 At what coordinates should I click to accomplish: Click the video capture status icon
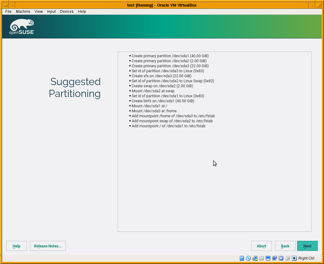tap(274, 258)
